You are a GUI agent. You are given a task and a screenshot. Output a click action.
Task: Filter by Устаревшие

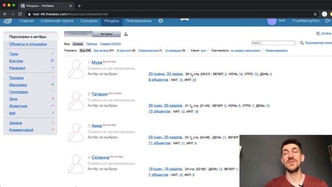tap(175, 50)
